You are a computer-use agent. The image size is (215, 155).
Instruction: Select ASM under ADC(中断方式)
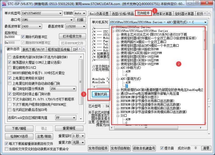[128, 72]
